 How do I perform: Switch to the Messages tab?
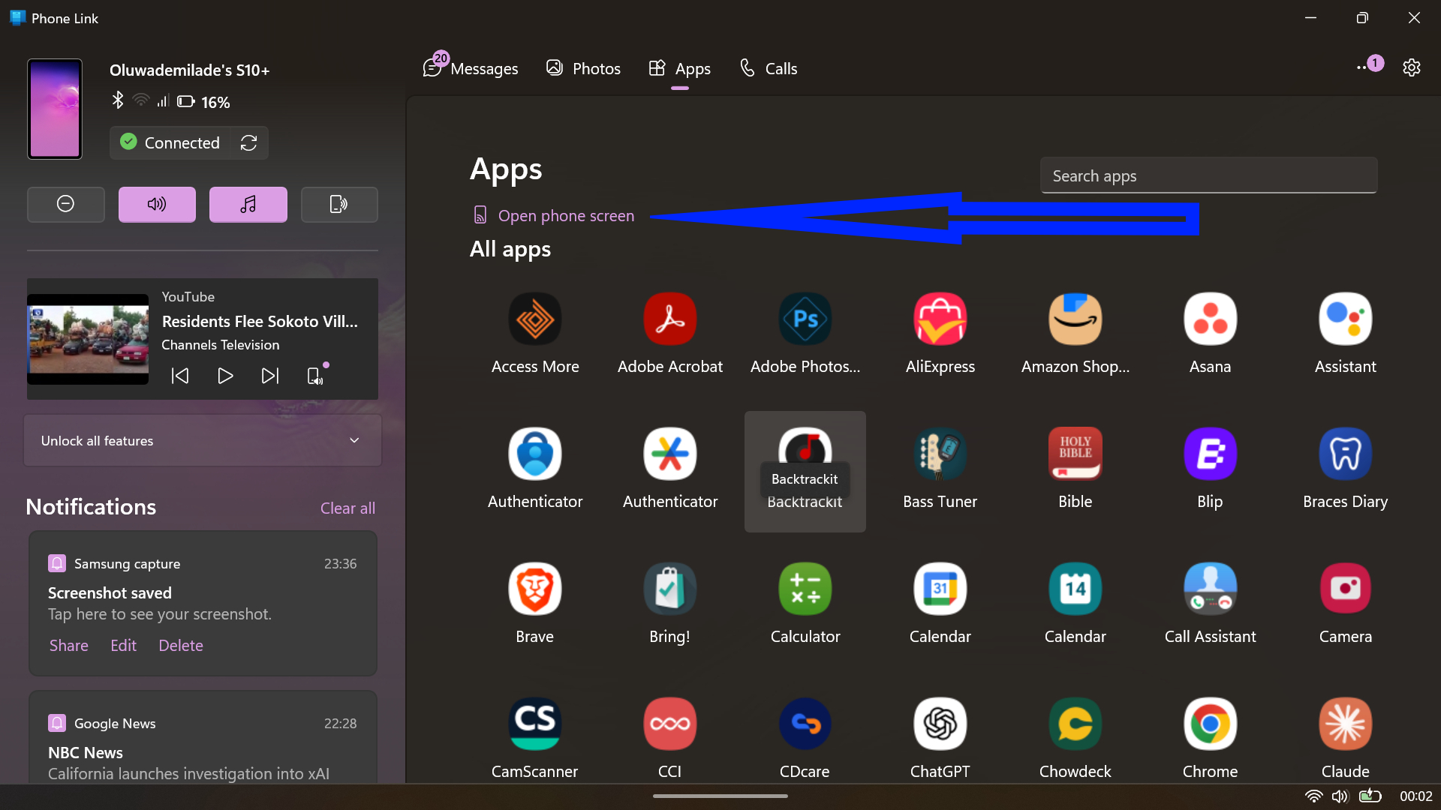(470, 67)
